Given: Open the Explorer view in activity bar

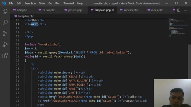Looking at the screenshot, I should (x=5, y=11).
